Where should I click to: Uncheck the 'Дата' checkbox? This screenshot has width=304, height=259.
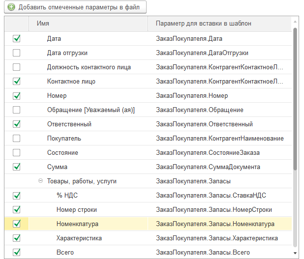click(17, 38)
